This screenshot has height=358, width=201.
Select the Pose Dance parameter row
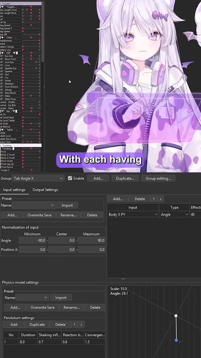[21, 167]
